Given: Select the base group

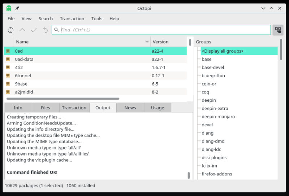Looking at the screenshot, I should pos(206,59).
